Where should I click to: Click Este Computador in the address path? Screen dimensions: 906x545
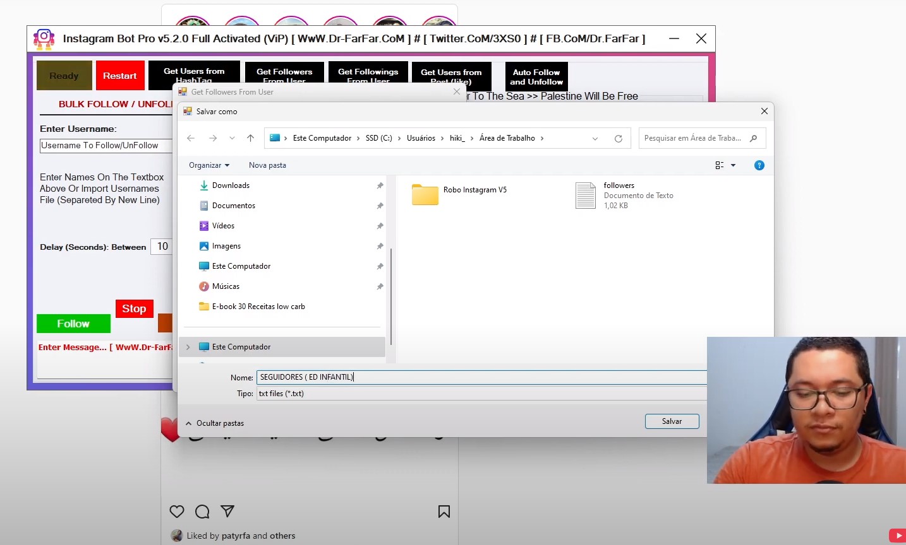coord(322,138)
